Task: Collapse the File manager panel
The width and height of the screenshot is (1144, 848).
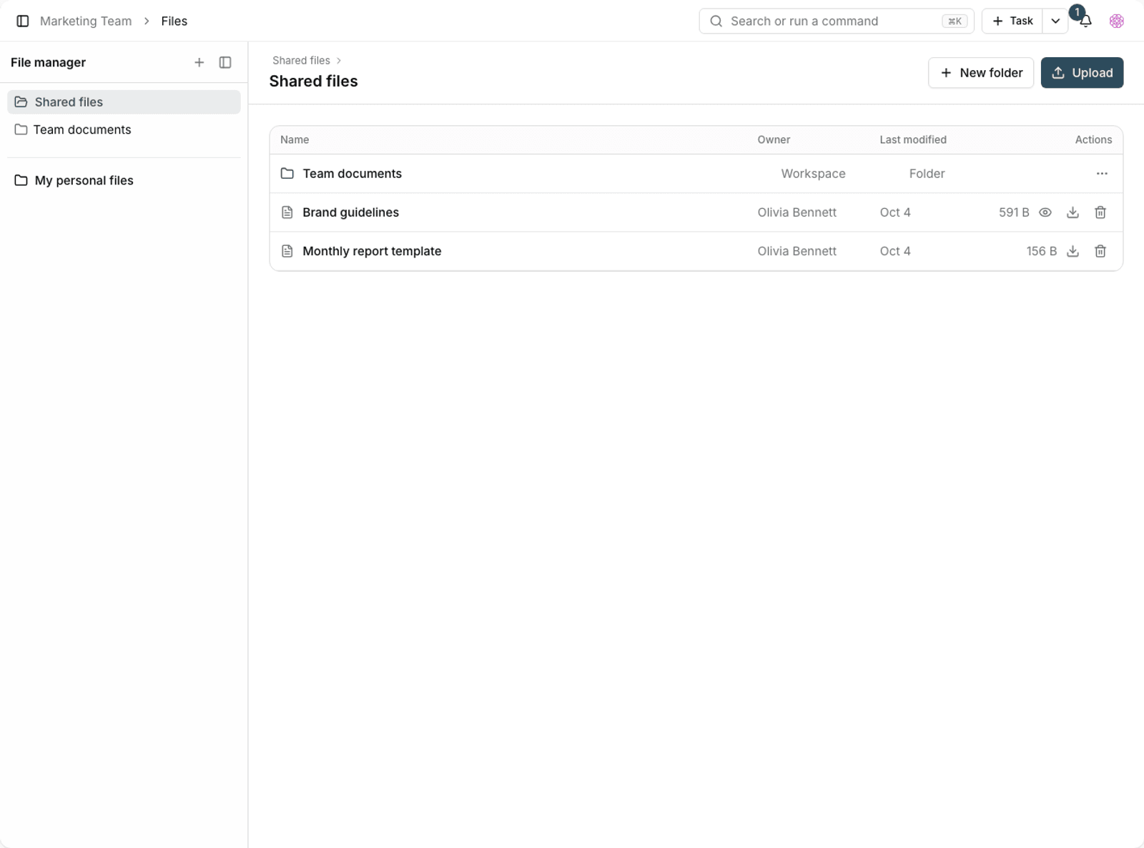Action: 225,62
